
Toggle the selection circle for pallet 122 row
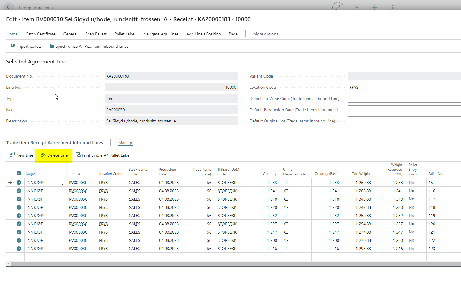pyautogui.click(x=19, y=240)
